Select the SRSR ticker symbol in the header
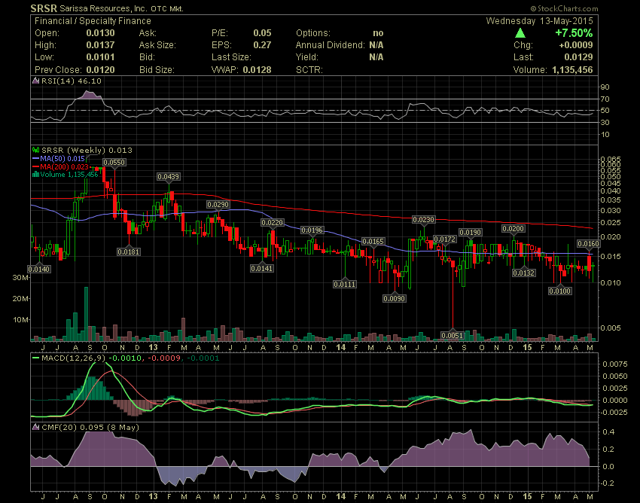The height and width of the screenshot is (503, 640). (44, 8)
